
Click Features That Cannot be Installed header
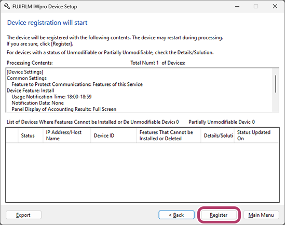(169, 136)
